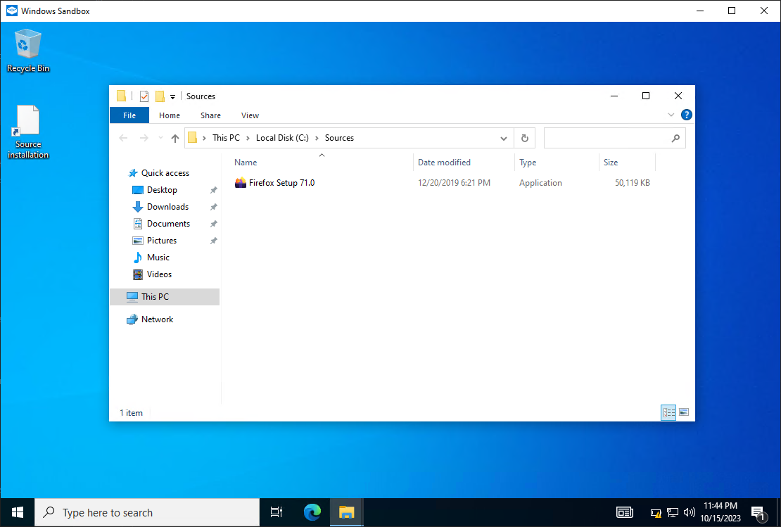
Task: Click the pin icon next to Desktop
Action: (x=214, y=190)
